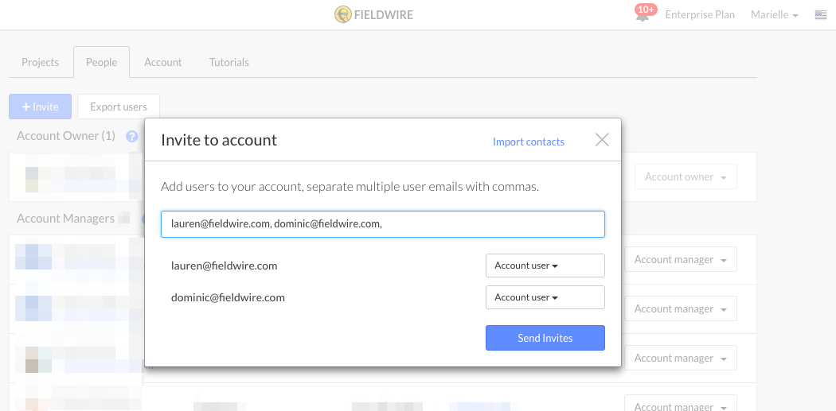Focus the user emails input field

pos(383,224)
